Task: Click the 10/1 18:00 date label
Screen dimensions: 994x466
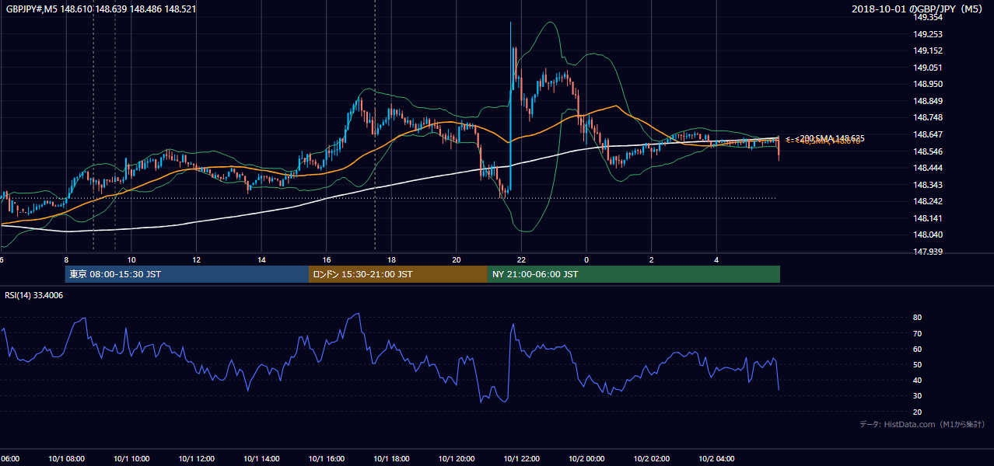Action: (391, 459)
